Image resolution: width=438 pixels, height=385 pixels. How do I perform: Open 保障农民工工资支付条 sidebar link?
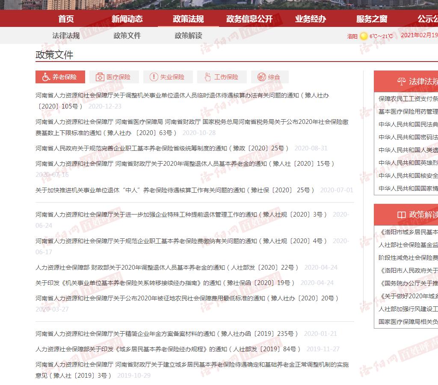point(408,99)
